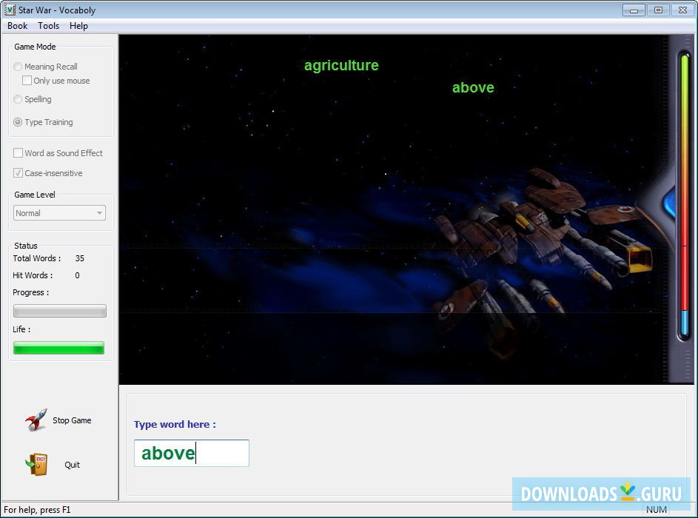Screen dimensions: 698x518
Task: Open the Help menu
Action: coord(78,25)
